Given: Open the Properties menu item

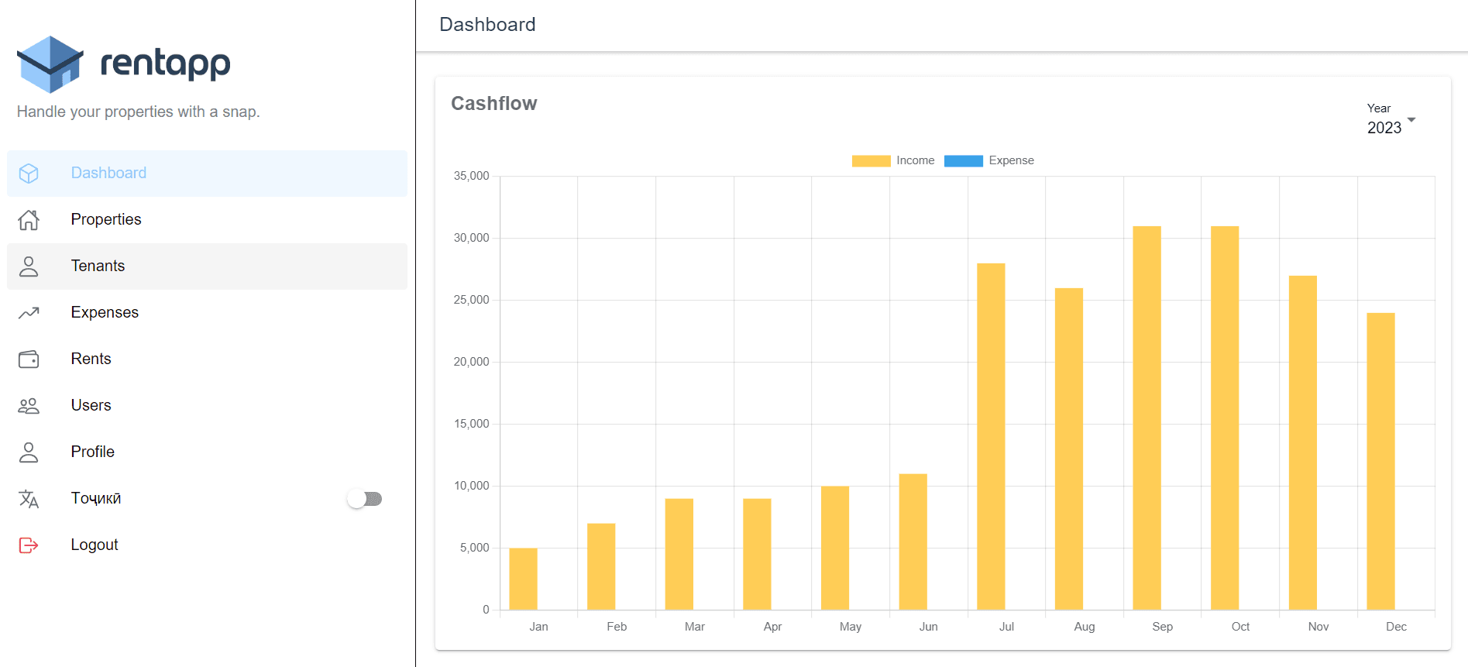Looking at the screenshot, I should pyautogui.click(x=106, y=220).
